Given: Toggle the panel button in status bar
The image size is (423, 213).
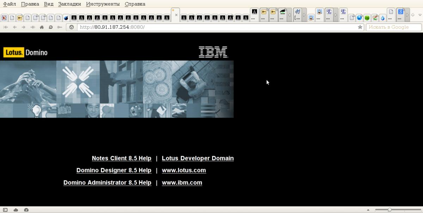Looking at the screenshot, I should [x=5, y=210].
